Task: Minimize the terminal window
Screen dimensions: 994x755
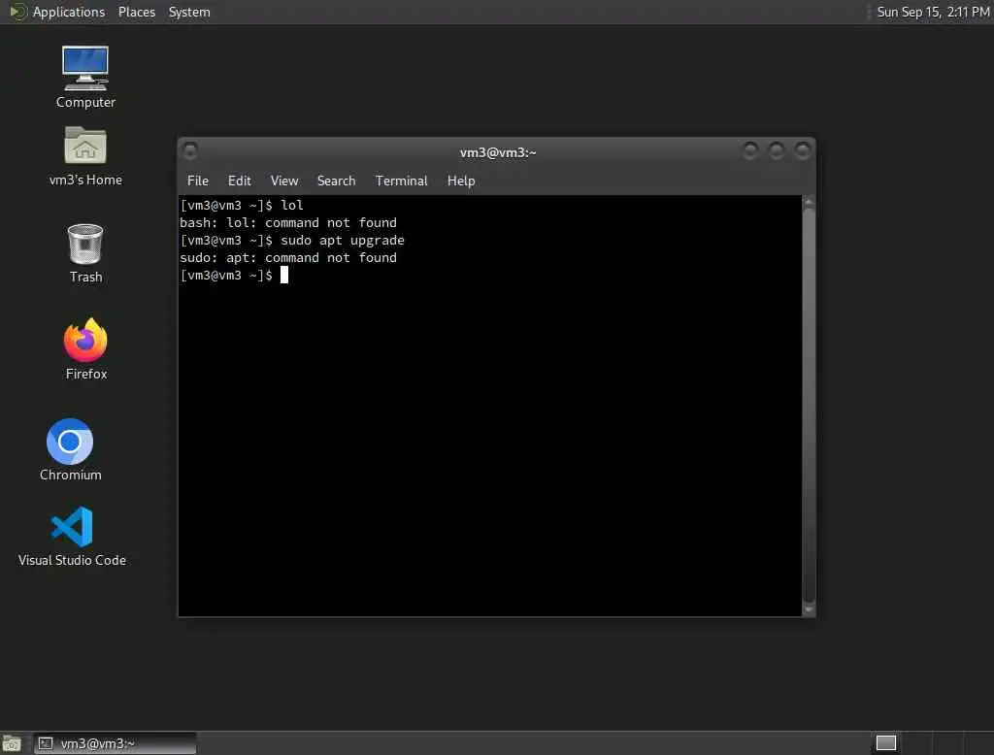Action: 750,150
